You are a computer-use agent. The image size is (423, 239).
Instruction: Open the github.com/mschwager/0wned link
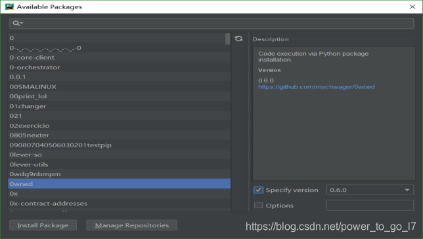(x=316, y=87)
